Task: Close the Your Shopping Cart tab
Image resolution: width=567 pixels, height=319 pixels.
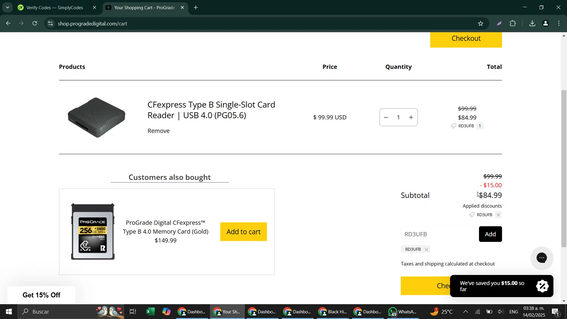Action: (x=183, y=8)
